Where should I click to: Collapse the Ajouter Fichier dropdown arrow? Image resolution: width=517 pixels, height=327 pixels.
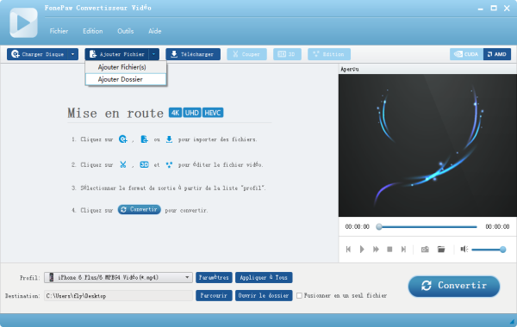point(154,54)
